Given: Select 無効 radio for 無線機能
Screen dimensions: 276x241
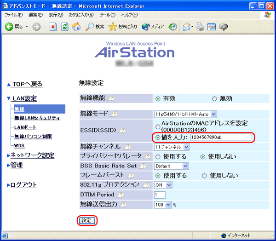Looking at the screenshot, I should (x=214, y=98).
